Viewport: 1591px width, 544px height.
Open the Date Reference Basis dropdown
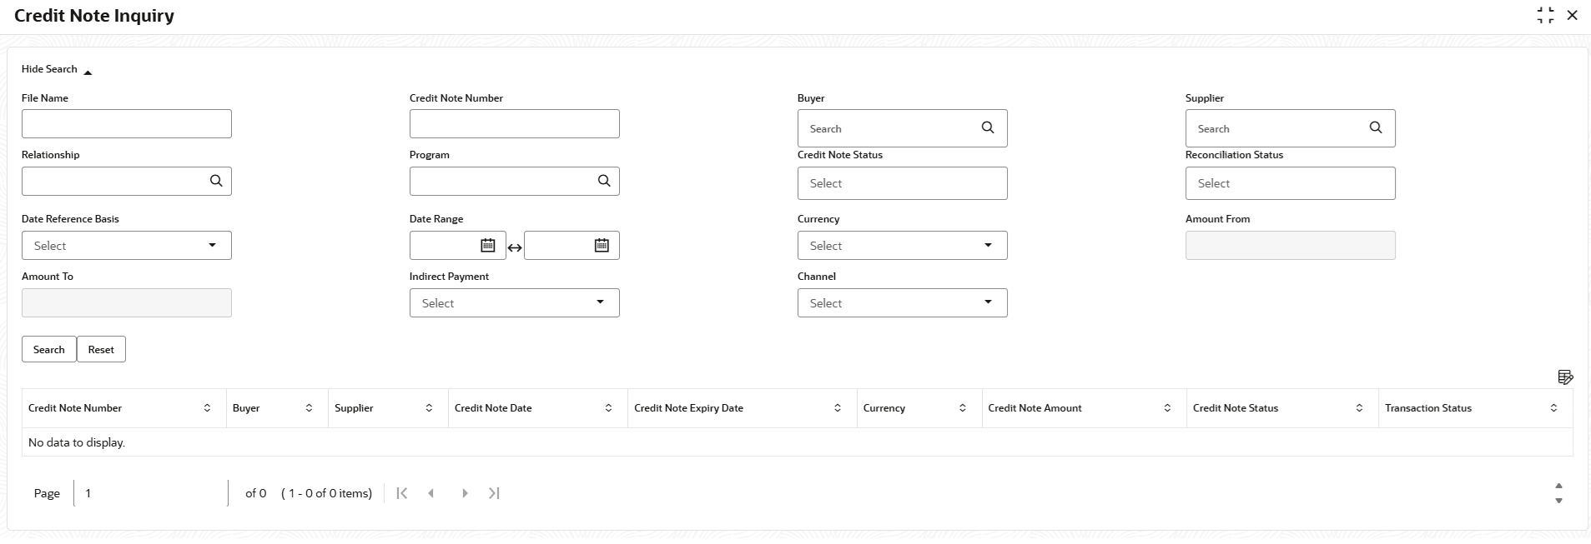(x=127, y=246)
